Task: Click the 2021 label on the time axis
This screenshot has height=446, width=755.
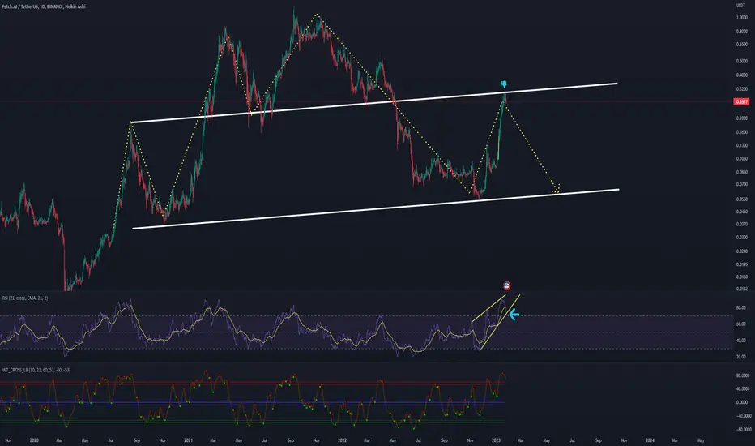Action: point(188,440)
